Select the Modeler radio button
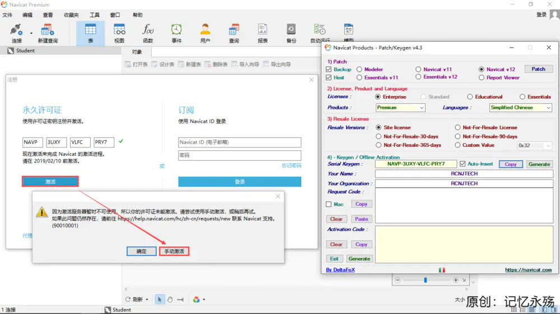 click(x=360, y=69)
